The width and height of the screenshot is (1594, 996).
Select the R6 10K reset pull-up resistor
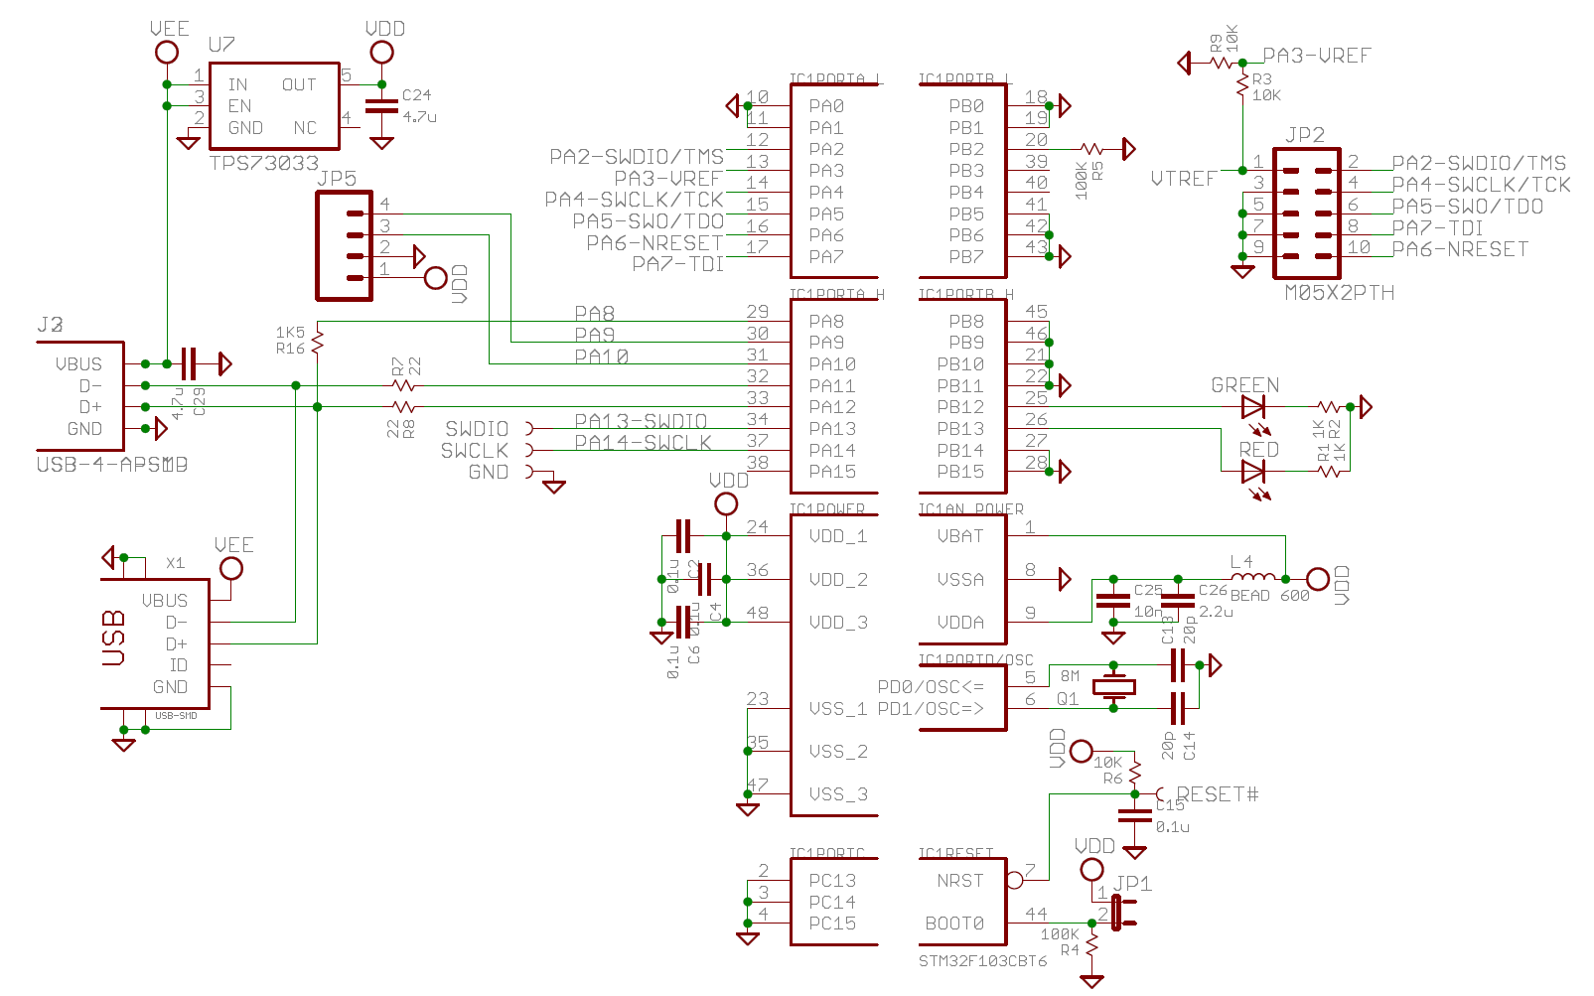pos(1135,773)
